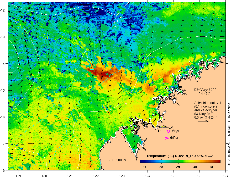The image size is (231, 178).
Task: Click the '-16' latitude axis label
Action: pos(3,117)
